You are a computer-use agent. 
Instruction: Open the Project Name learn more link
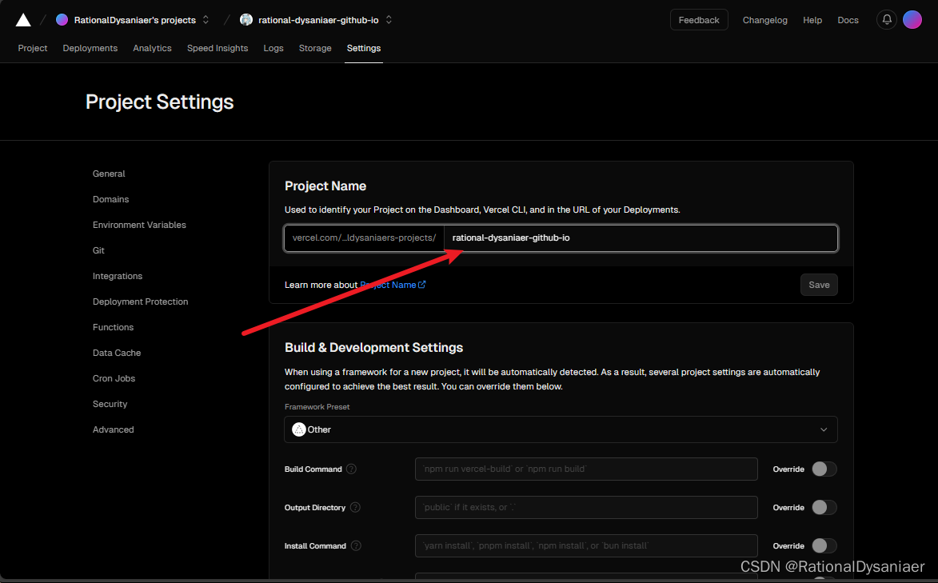point(393,285)
